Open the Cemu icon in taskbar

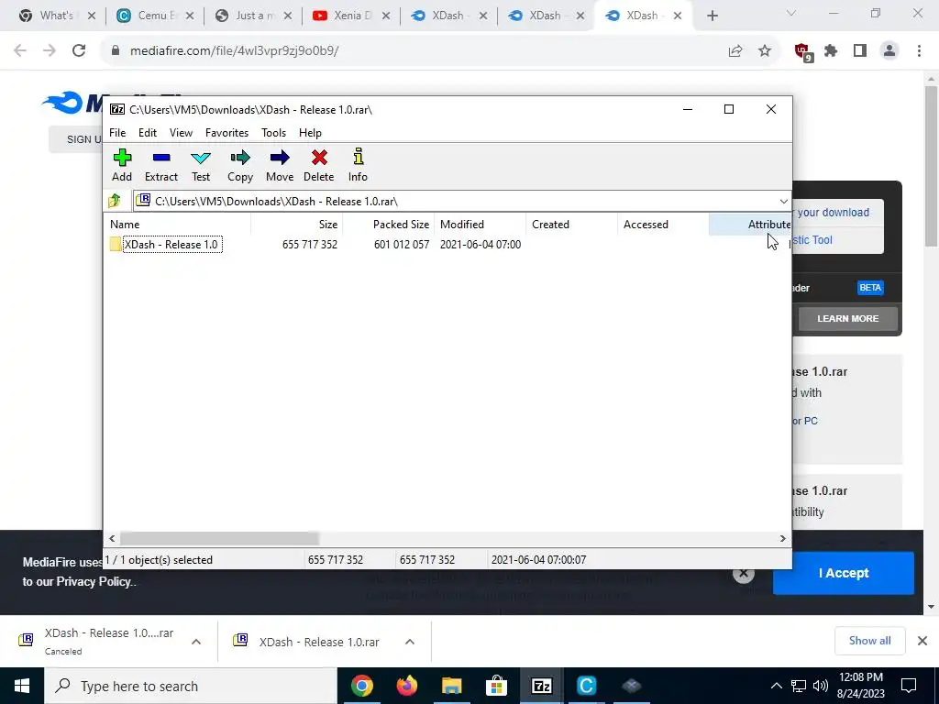click(x=586, y=686)
